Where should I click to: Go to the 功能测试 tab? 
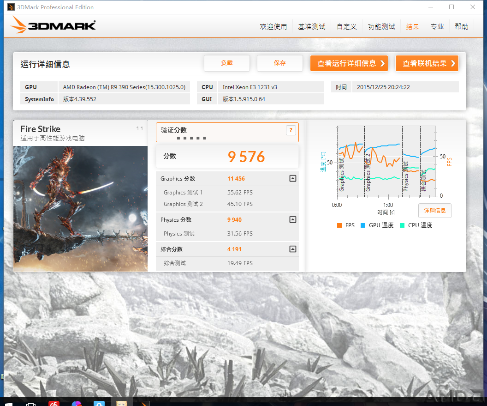(x=381, y=27)
